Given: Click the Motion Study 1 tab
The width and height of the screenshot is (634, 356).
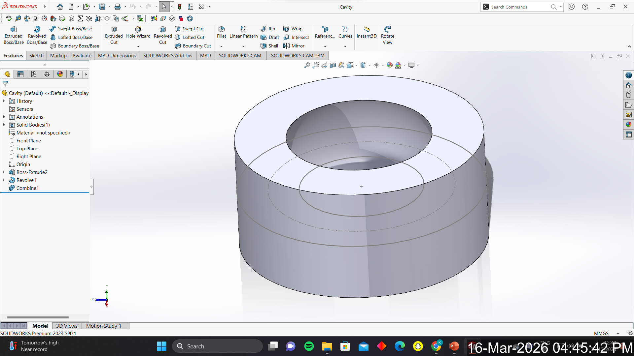Looking at the screenshot, I should pyautogui.click(x=104, y=326).
